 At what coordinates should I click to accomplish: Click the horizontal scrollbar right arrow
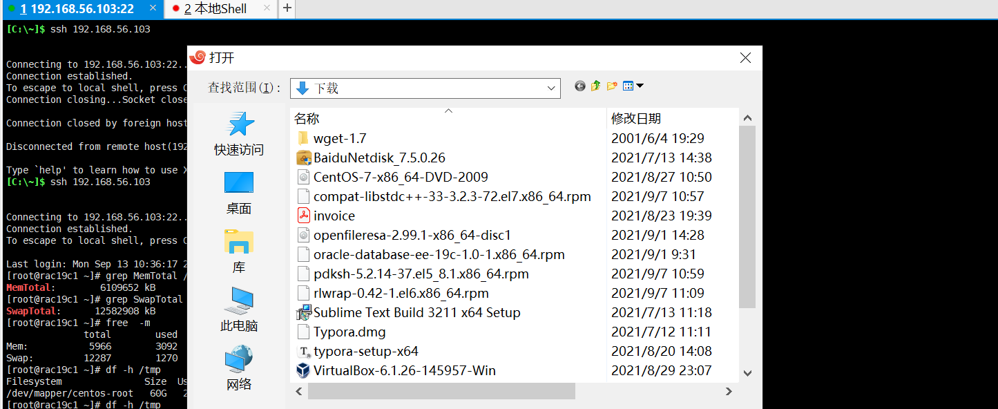pos(729,391)
